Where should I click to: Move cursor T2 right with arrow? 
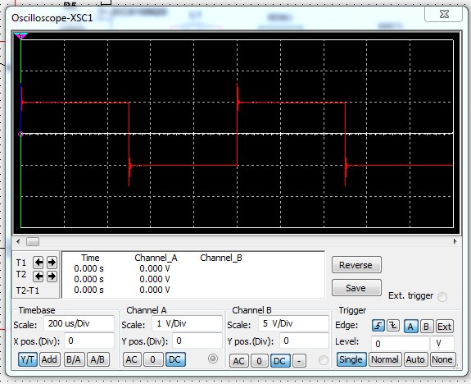tap(52, 276)
